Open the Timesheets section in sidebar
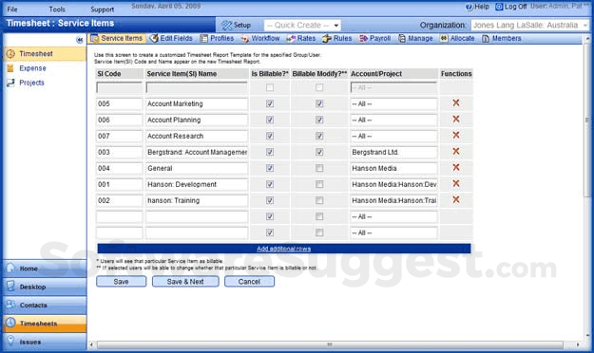The width and height of the screenshot is (594, 353). coord(45,324)
